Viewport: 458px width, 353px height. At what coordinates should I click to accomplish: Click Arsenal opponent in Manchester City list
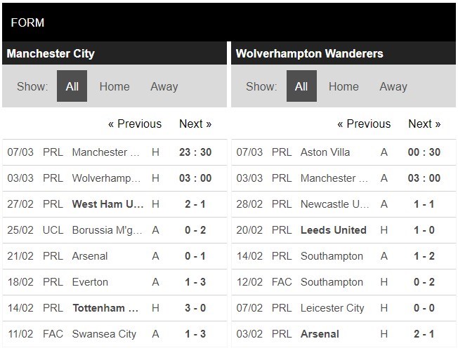point(90,256)
